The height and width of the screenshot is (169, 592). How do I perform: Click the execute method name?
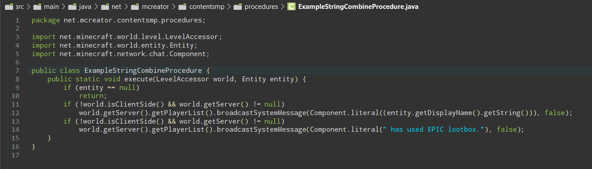[x=139, y=79]
